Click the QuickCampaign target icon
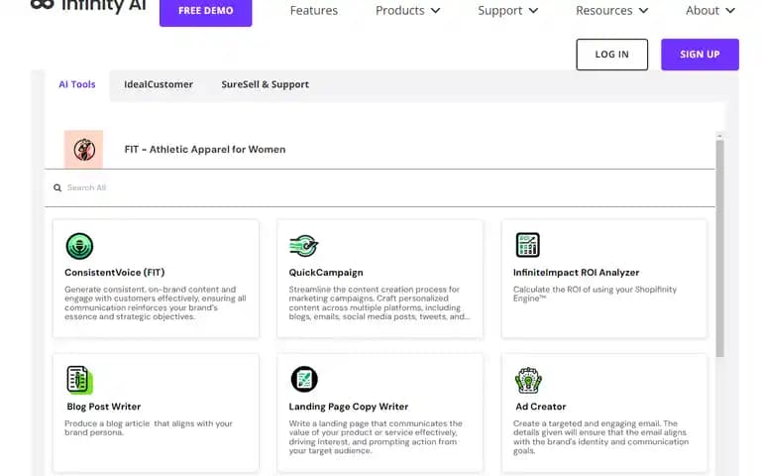Viewport: 761px width, 476px height. pyautogui.click(x=304, y=246)
